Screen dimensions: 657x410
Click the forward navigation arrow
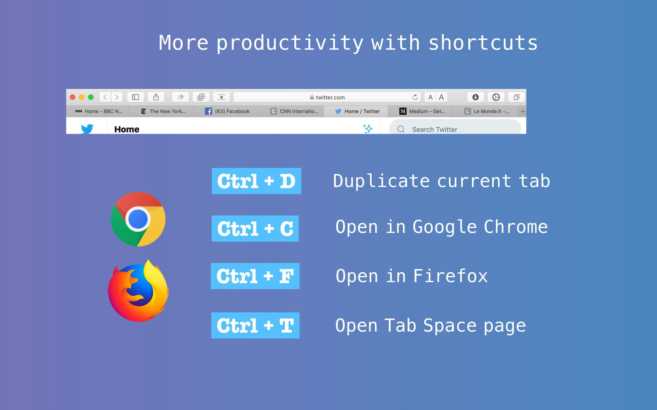pos(117,97)
